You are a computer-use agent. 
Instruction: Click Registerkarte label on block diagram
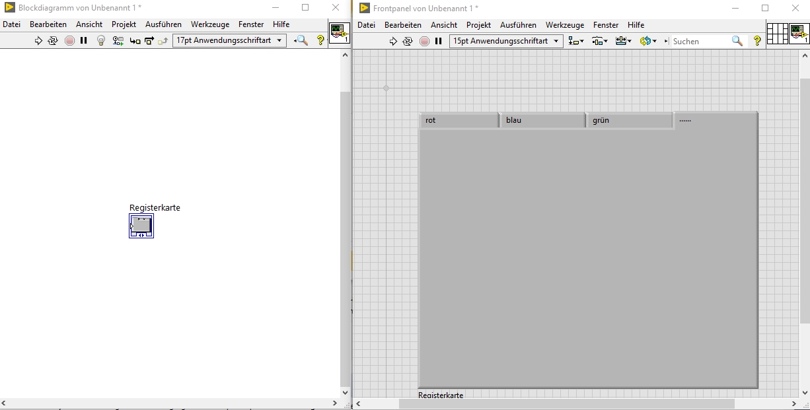(155, 208)
